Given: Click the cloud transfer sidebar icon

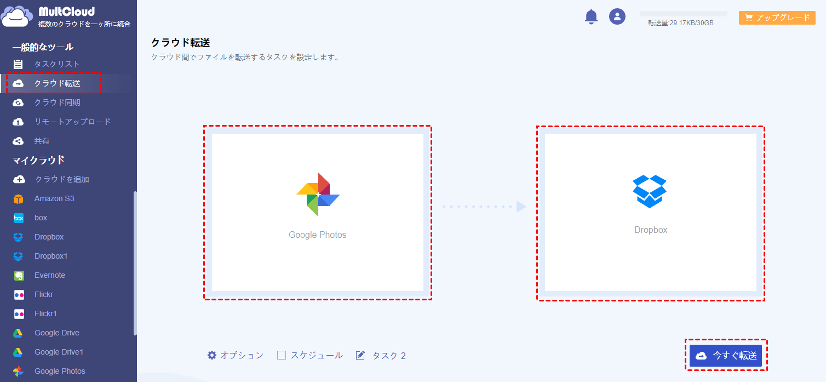Looking at the screenshot, I should coord(18,83).
